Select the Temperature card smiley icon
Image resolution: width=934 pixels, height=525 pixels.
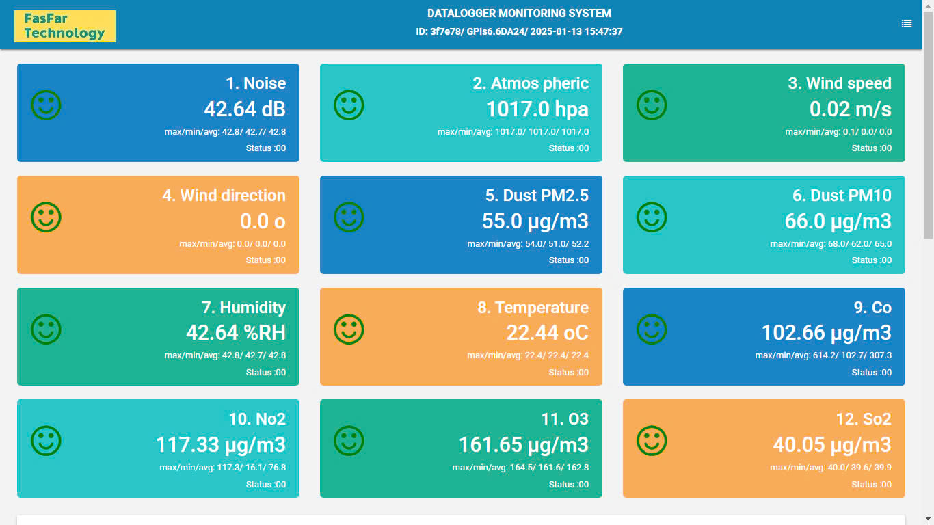349,329
